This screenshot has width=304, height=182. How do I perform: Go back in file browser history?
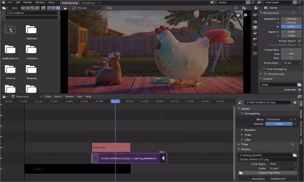pos(23,8)
